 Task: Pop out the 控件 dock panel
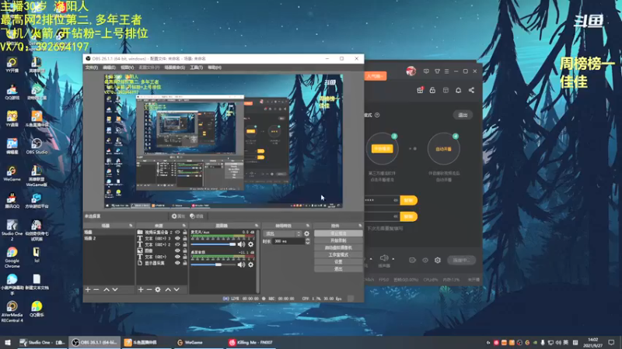pos(360,226)
